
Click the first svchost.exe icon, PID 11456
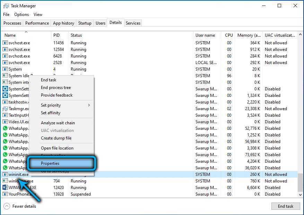pyautogui.click(x=5, y=43)
